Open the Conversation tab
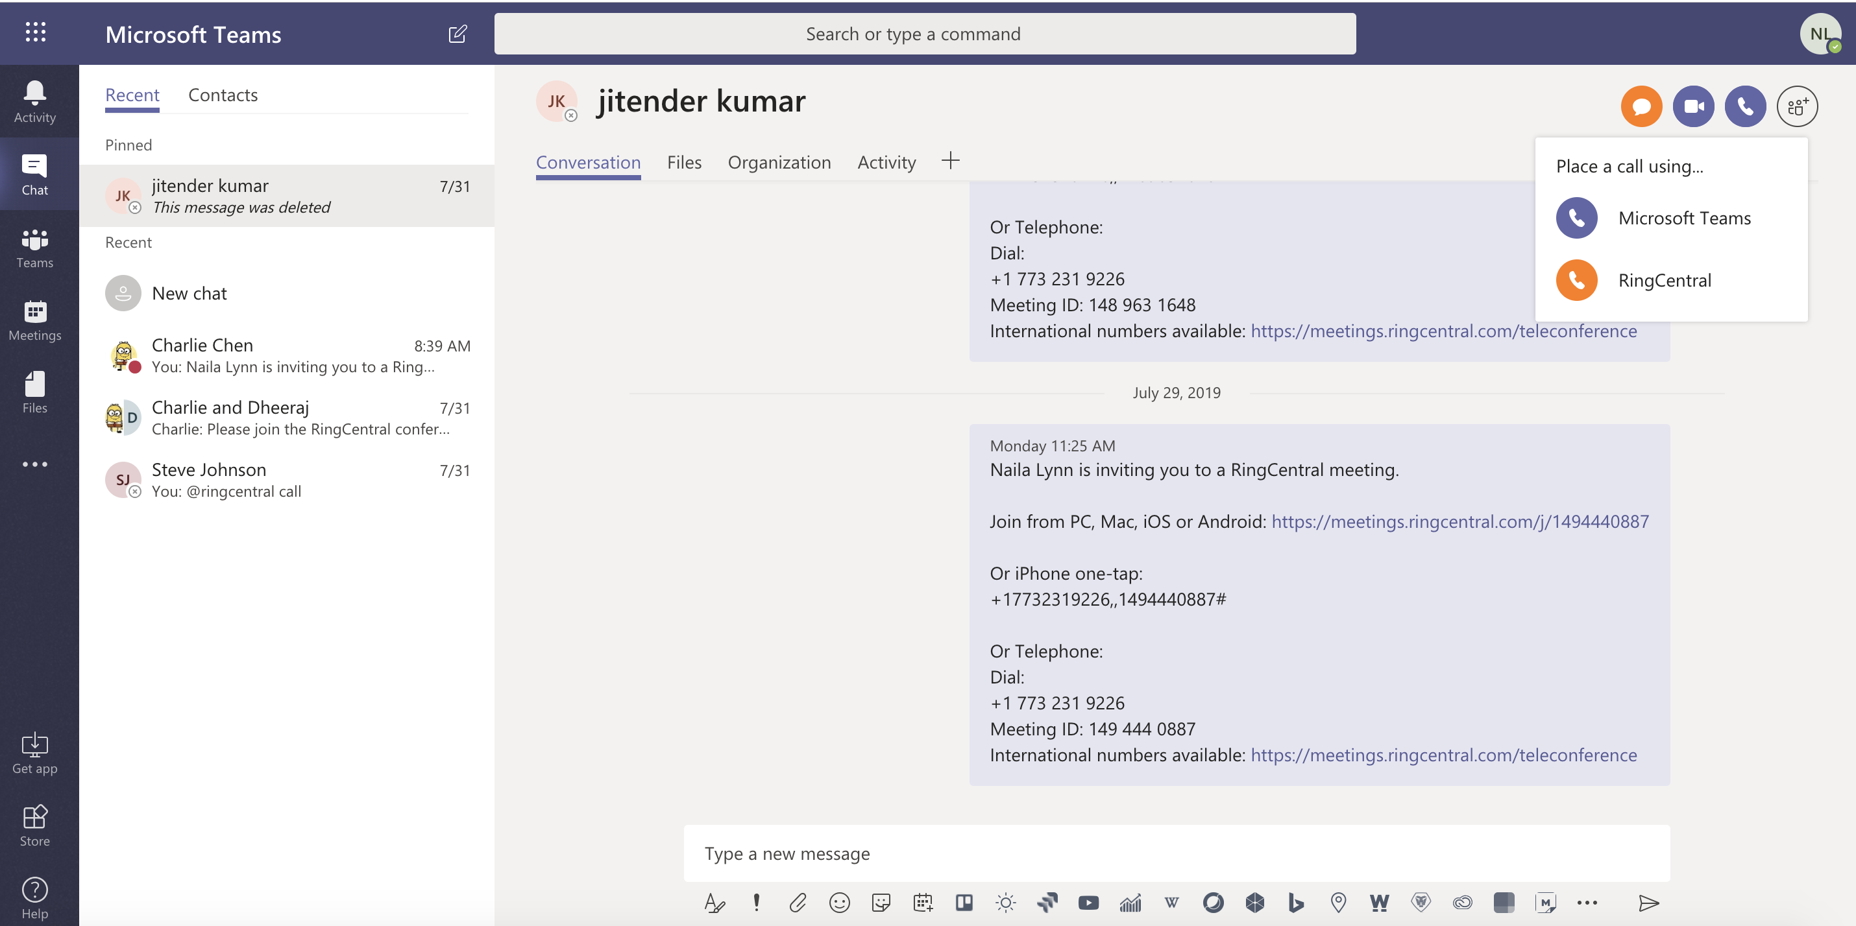Viewport: 1856px width, 926px height. 588,163
